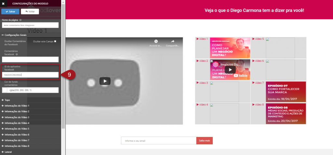The image size is (333, 155).
Task: Click the YouTube logo on video 2
Action: pos(243,76)
